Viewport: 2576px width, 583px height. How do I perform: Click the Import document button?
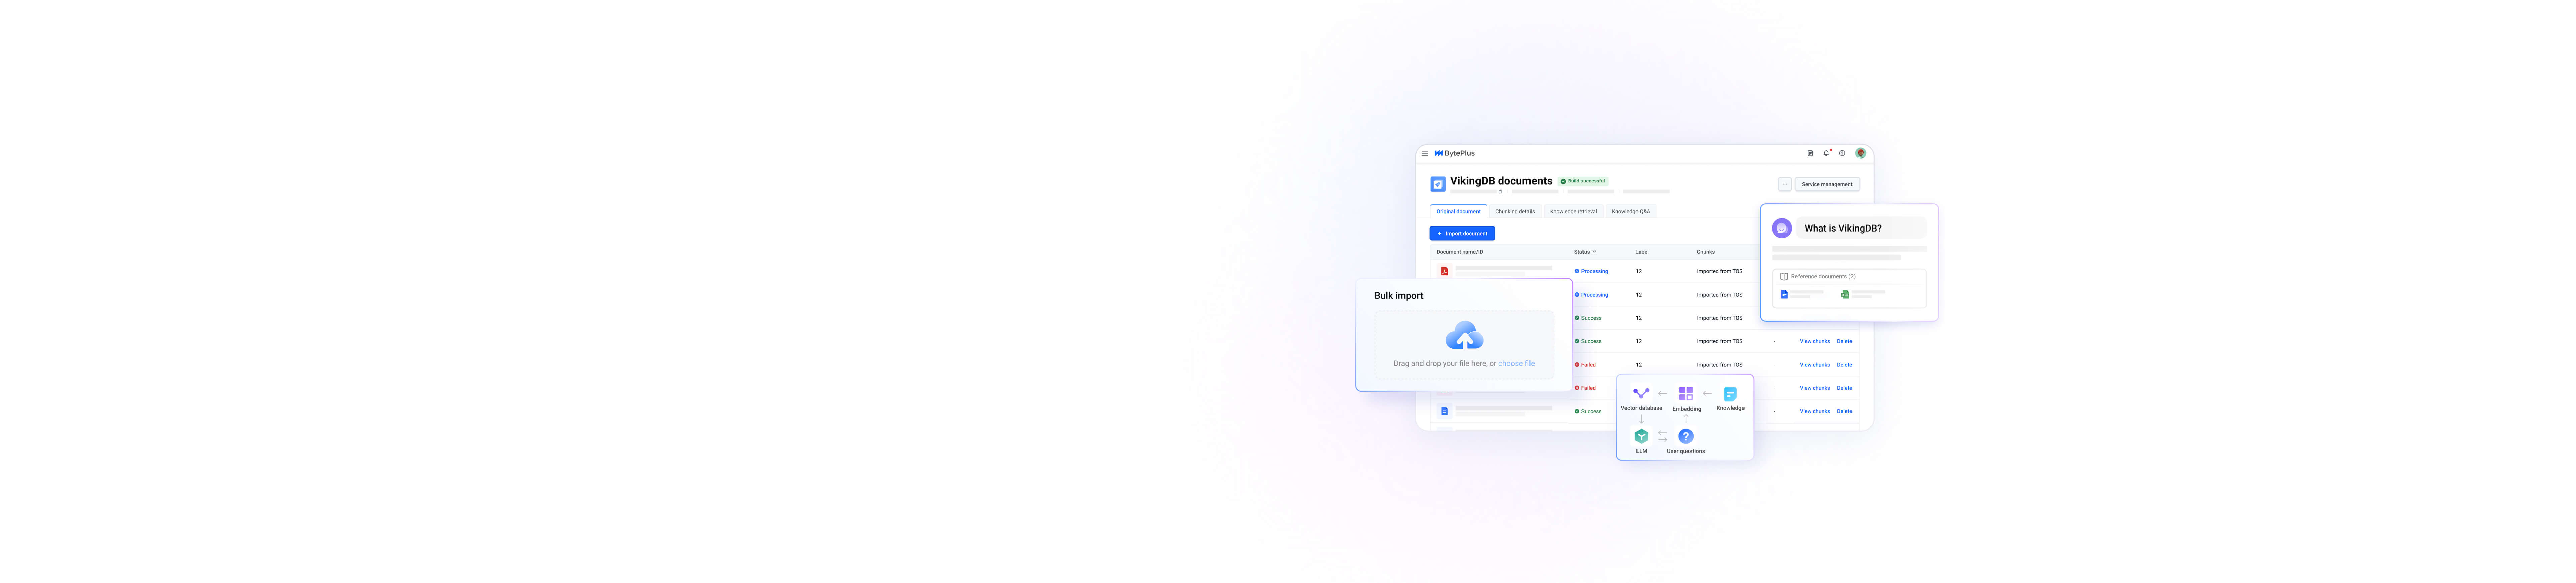1462,234
